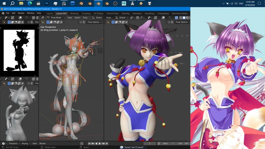Toggle auto keying record button
The height and width of the screenshot is (149, 265).
tap(82, 144)
